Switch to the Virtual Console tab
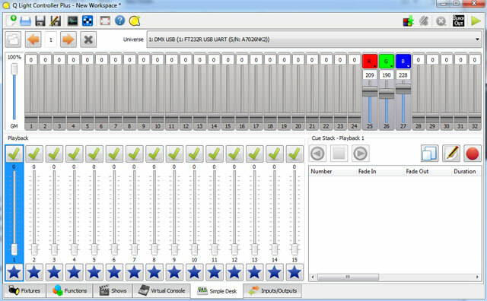This screenshot has height=301, width=487. (161, 291)
